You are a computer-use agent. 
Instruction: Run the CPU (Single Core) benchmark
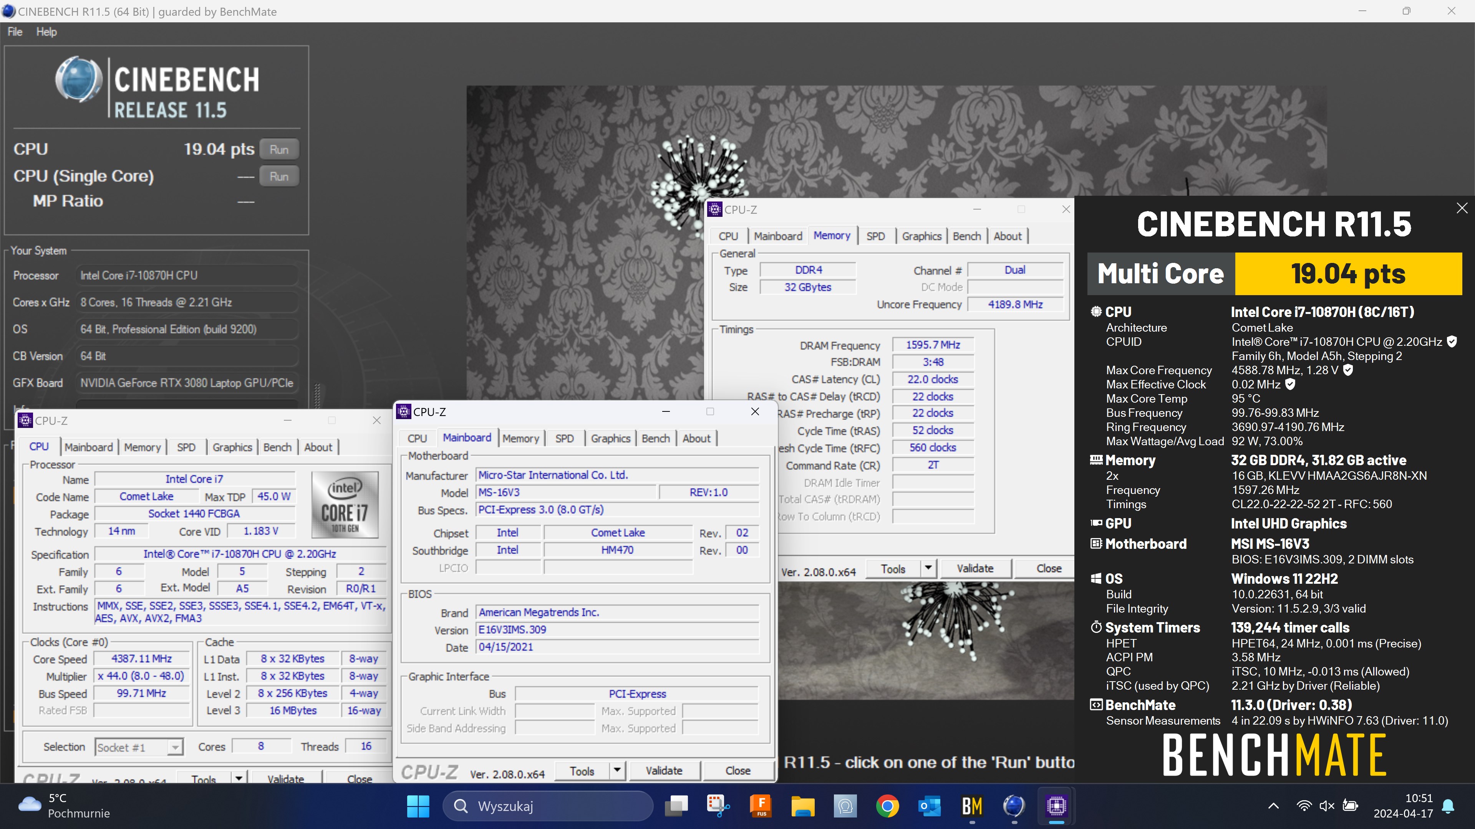[x=279, y=177]
